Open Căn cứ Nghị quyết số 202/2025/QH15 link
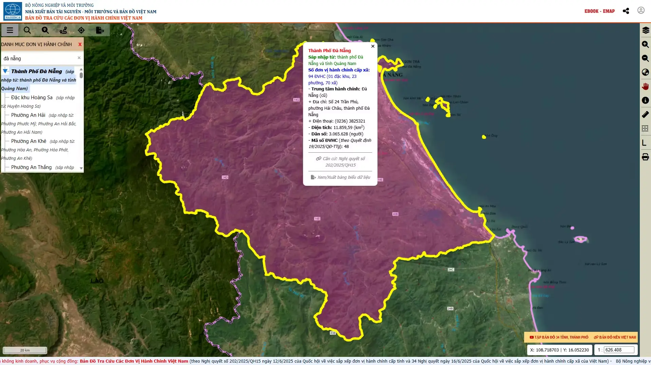This screenshot has width=651, height=365. pos(341,162)
